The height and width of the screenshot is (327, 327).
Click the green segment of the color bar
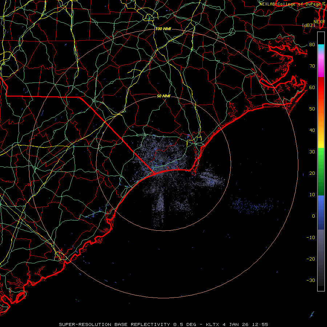(x=321, y=171)
